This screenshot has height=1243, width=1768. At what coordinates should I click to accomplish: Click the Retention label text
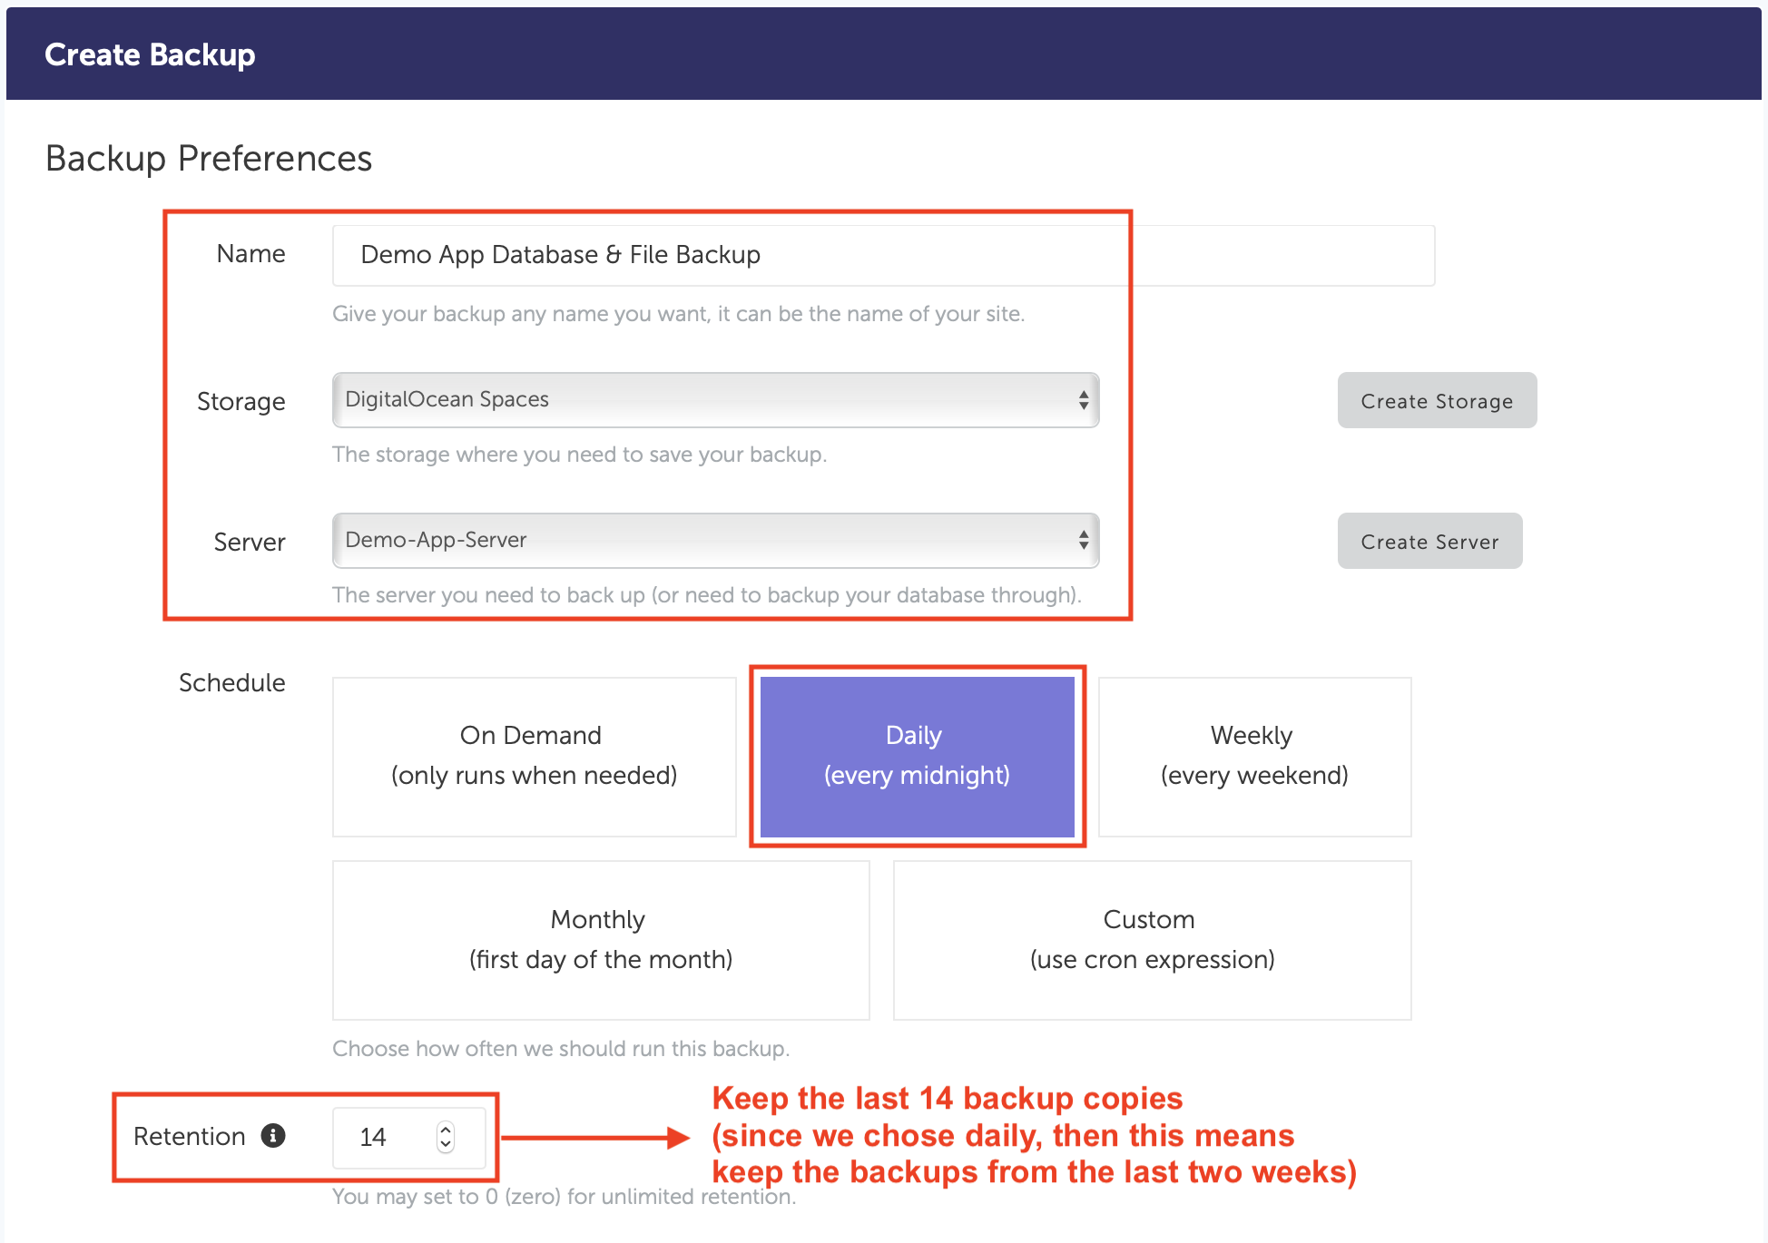pyautogui.click(x=189, y=1136)
